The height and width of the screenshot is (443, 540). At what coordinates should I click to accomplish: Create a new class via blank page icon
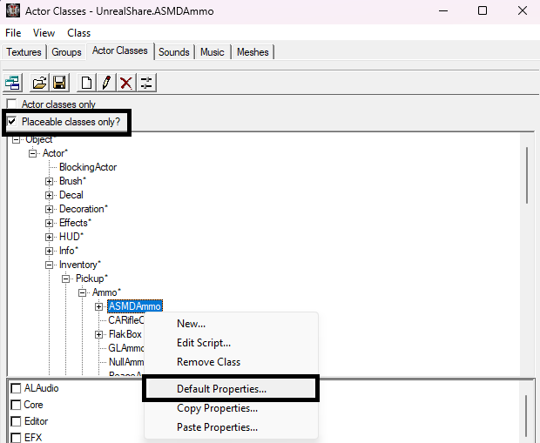[86, 83]
